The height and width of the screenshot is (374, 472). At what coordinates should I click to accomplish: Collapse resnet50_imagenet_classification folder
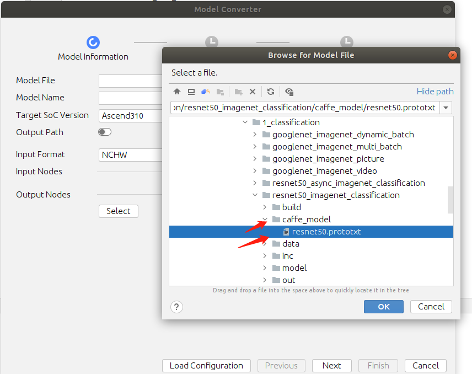tap(255, 195)
